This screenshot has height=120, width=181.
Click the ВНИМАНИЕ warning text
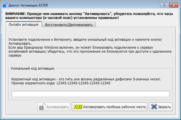tap(89, 16)
